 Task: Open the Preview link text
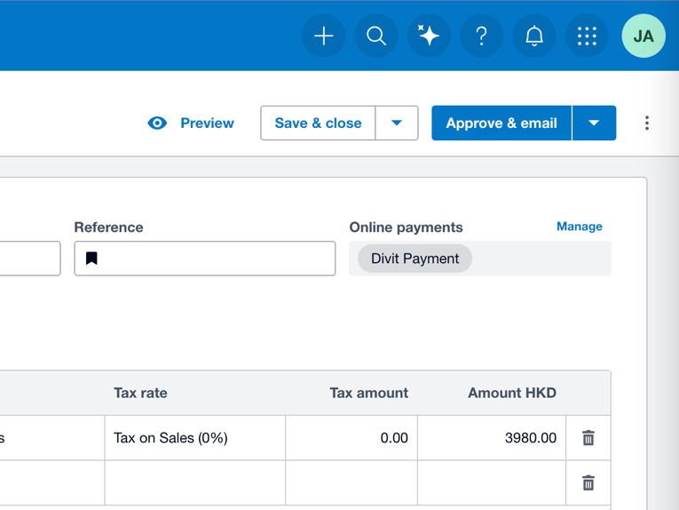coord(207,124)
